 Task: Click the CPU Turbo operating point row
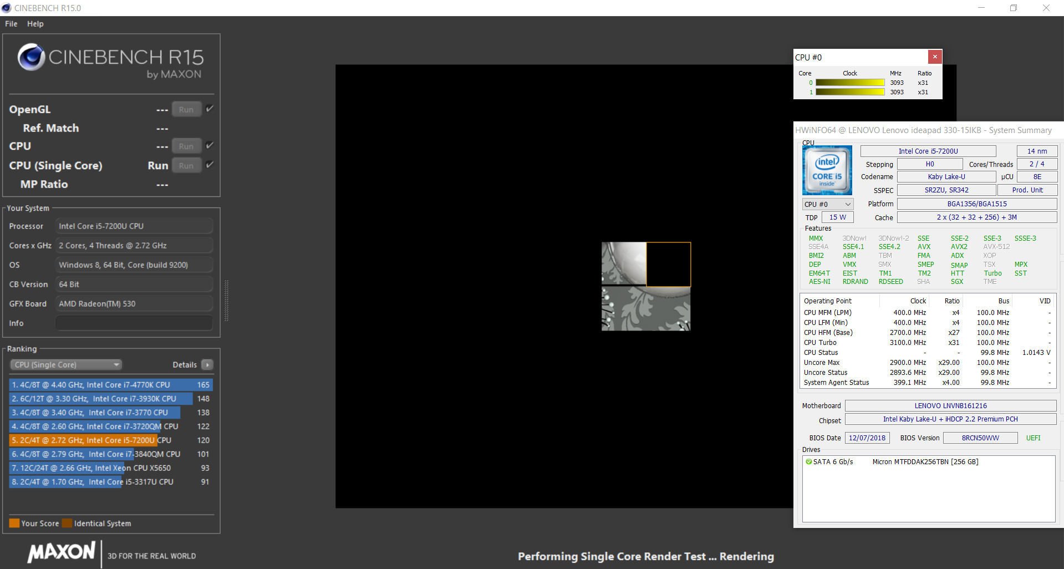coord(927,342)
